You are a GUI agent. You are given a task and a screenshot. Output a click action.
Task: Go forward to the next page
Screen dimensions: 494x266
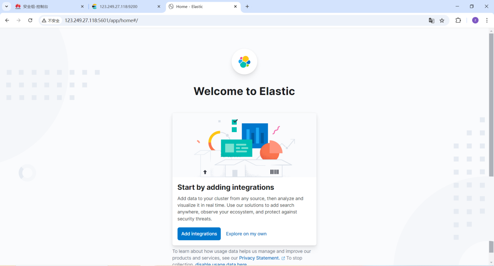point(19,20)
